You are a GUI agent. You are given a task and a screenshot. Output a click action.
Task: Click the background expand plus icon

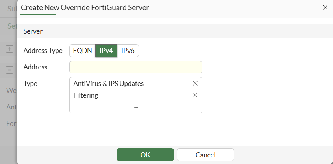(x=9, y=49)
